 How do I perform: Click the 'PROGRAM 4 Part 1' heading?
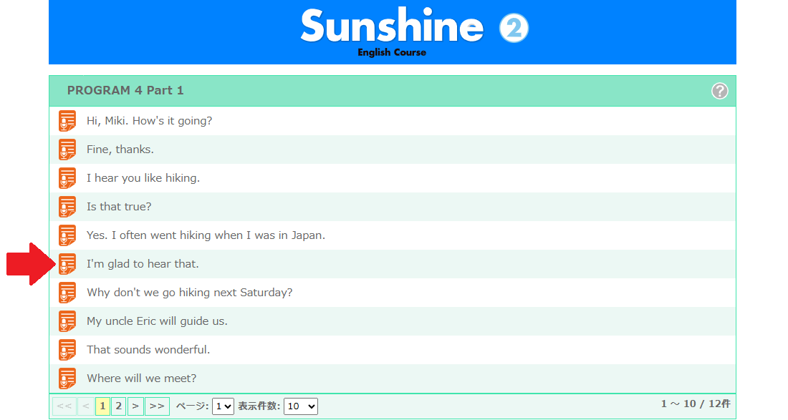click(125, 91)
